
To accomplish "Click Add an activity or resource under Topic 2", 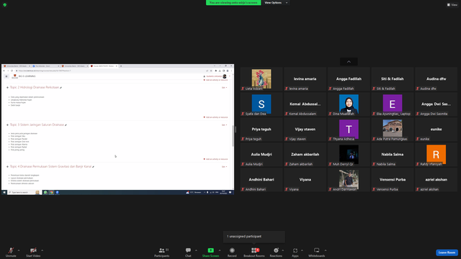I will coord(216,117).
